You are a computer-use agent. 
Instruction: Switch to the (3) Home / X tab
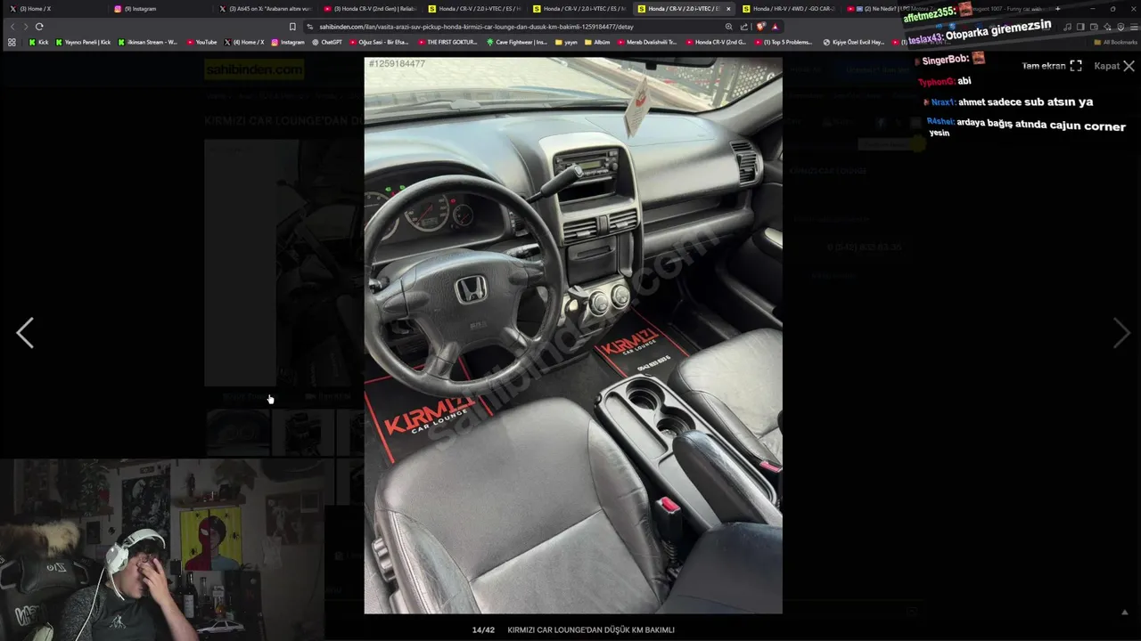(x=53, y=9)
